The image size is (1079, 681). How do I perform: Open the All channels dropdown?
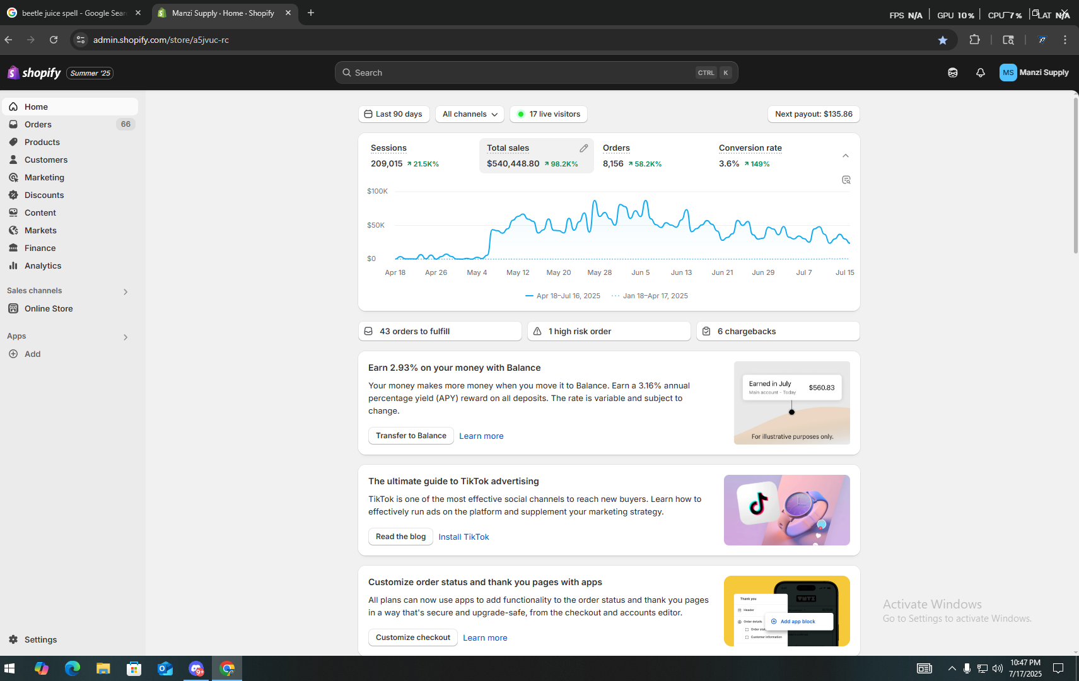point(469,114)
